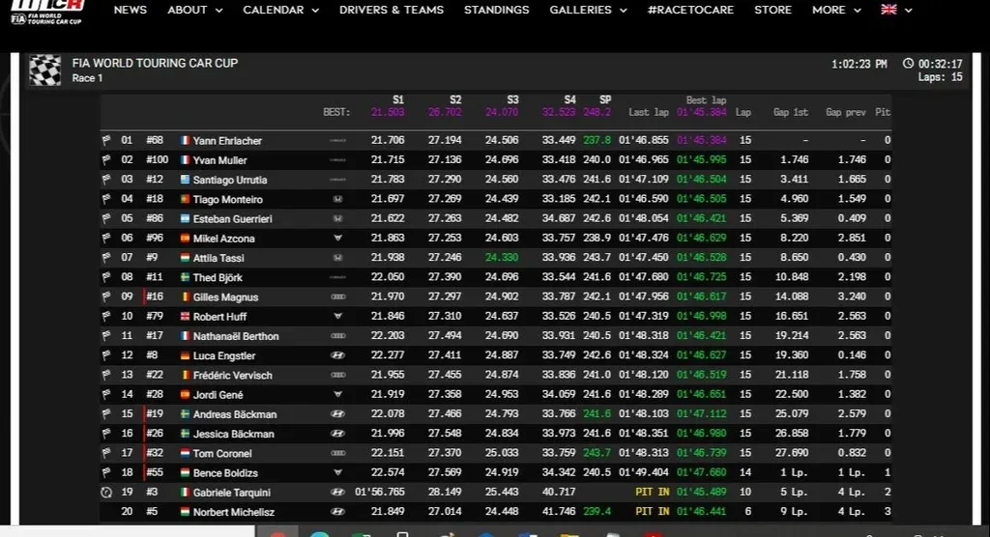Click the WTCR logo in the header

(46, 11)
